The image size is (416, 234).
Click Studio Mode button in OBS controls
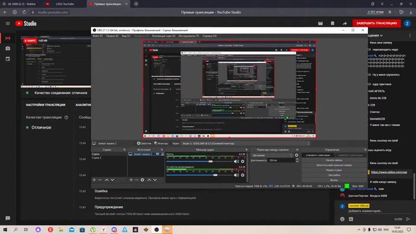pos(334,170)
